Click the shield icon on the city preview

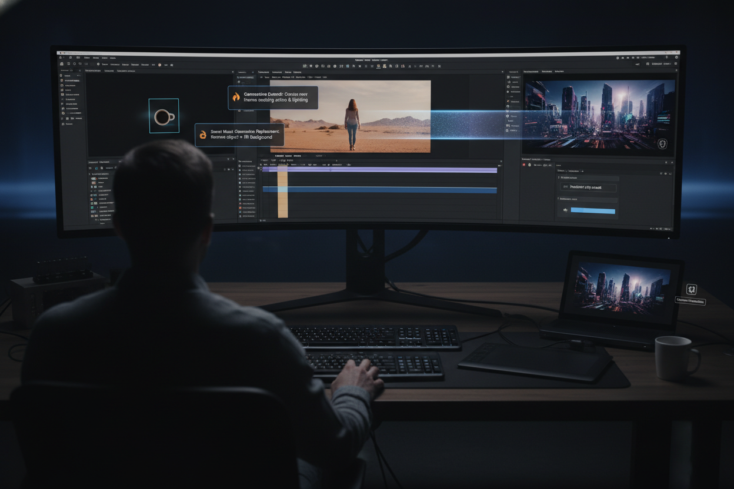pos(662,143)
